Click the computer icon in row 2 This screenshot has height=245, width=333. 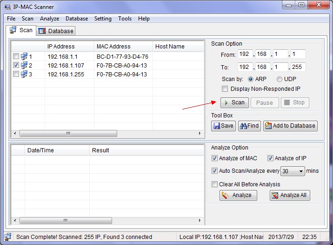click(24, 65)
